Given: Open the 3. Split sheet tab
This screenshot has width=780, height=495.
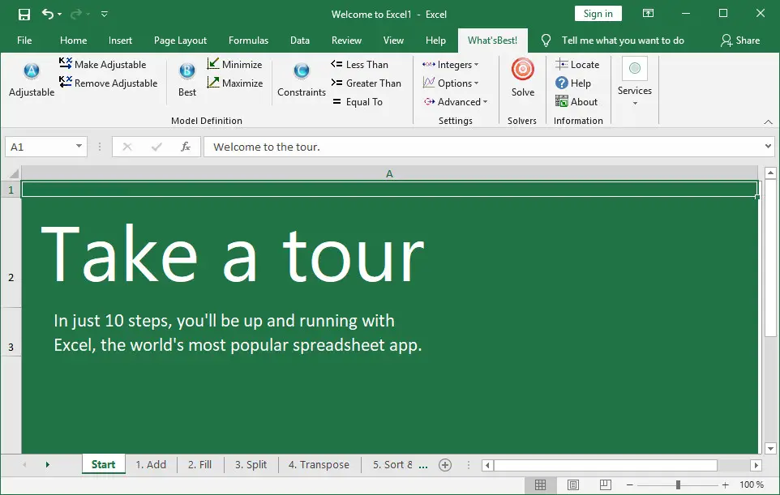Looking at the screenshot, I should 251,465.
